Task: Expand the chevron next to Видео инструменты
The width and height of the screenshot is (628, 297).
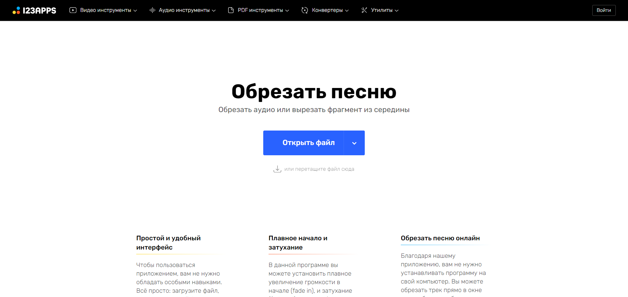Action: click(135, 11)
